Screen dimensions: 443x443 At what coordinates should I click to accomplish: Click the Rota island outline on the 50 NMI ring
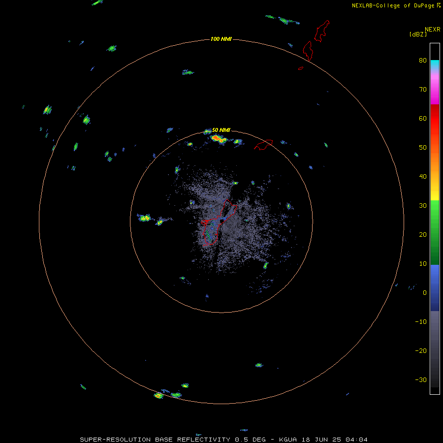point(263,145)
